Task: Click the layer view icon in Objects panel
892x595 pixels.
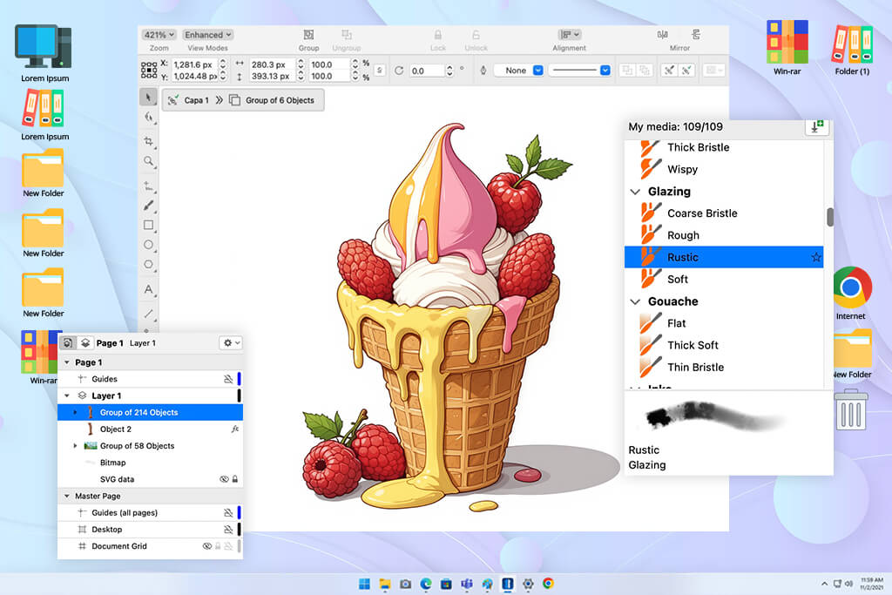Action: pos(84,343)
